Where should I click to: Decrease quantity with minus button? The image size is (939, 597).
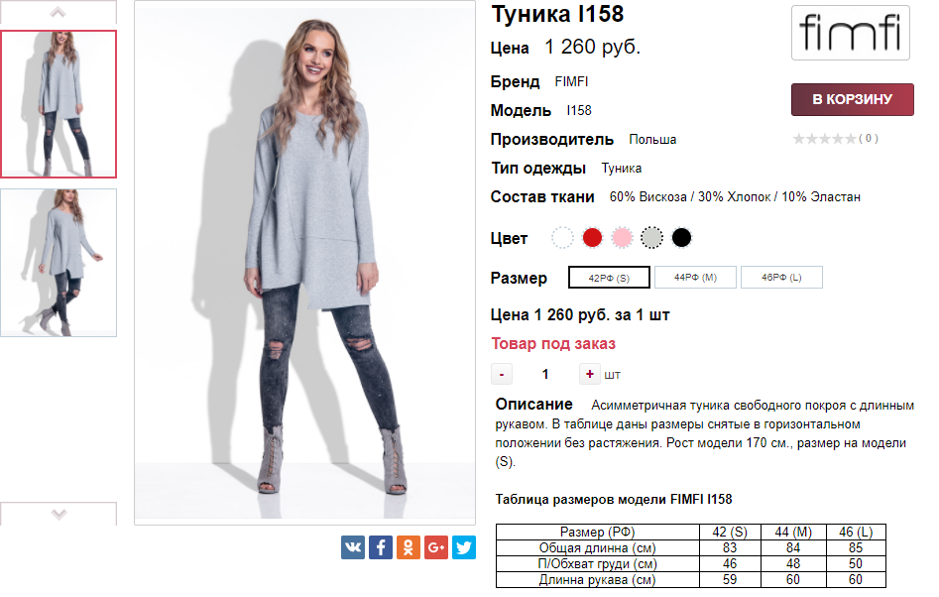coord(502,374)
